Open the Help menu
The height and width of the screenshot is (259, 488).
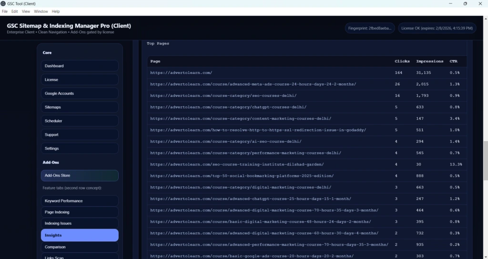pyautogui.click(x=56, y=11)
